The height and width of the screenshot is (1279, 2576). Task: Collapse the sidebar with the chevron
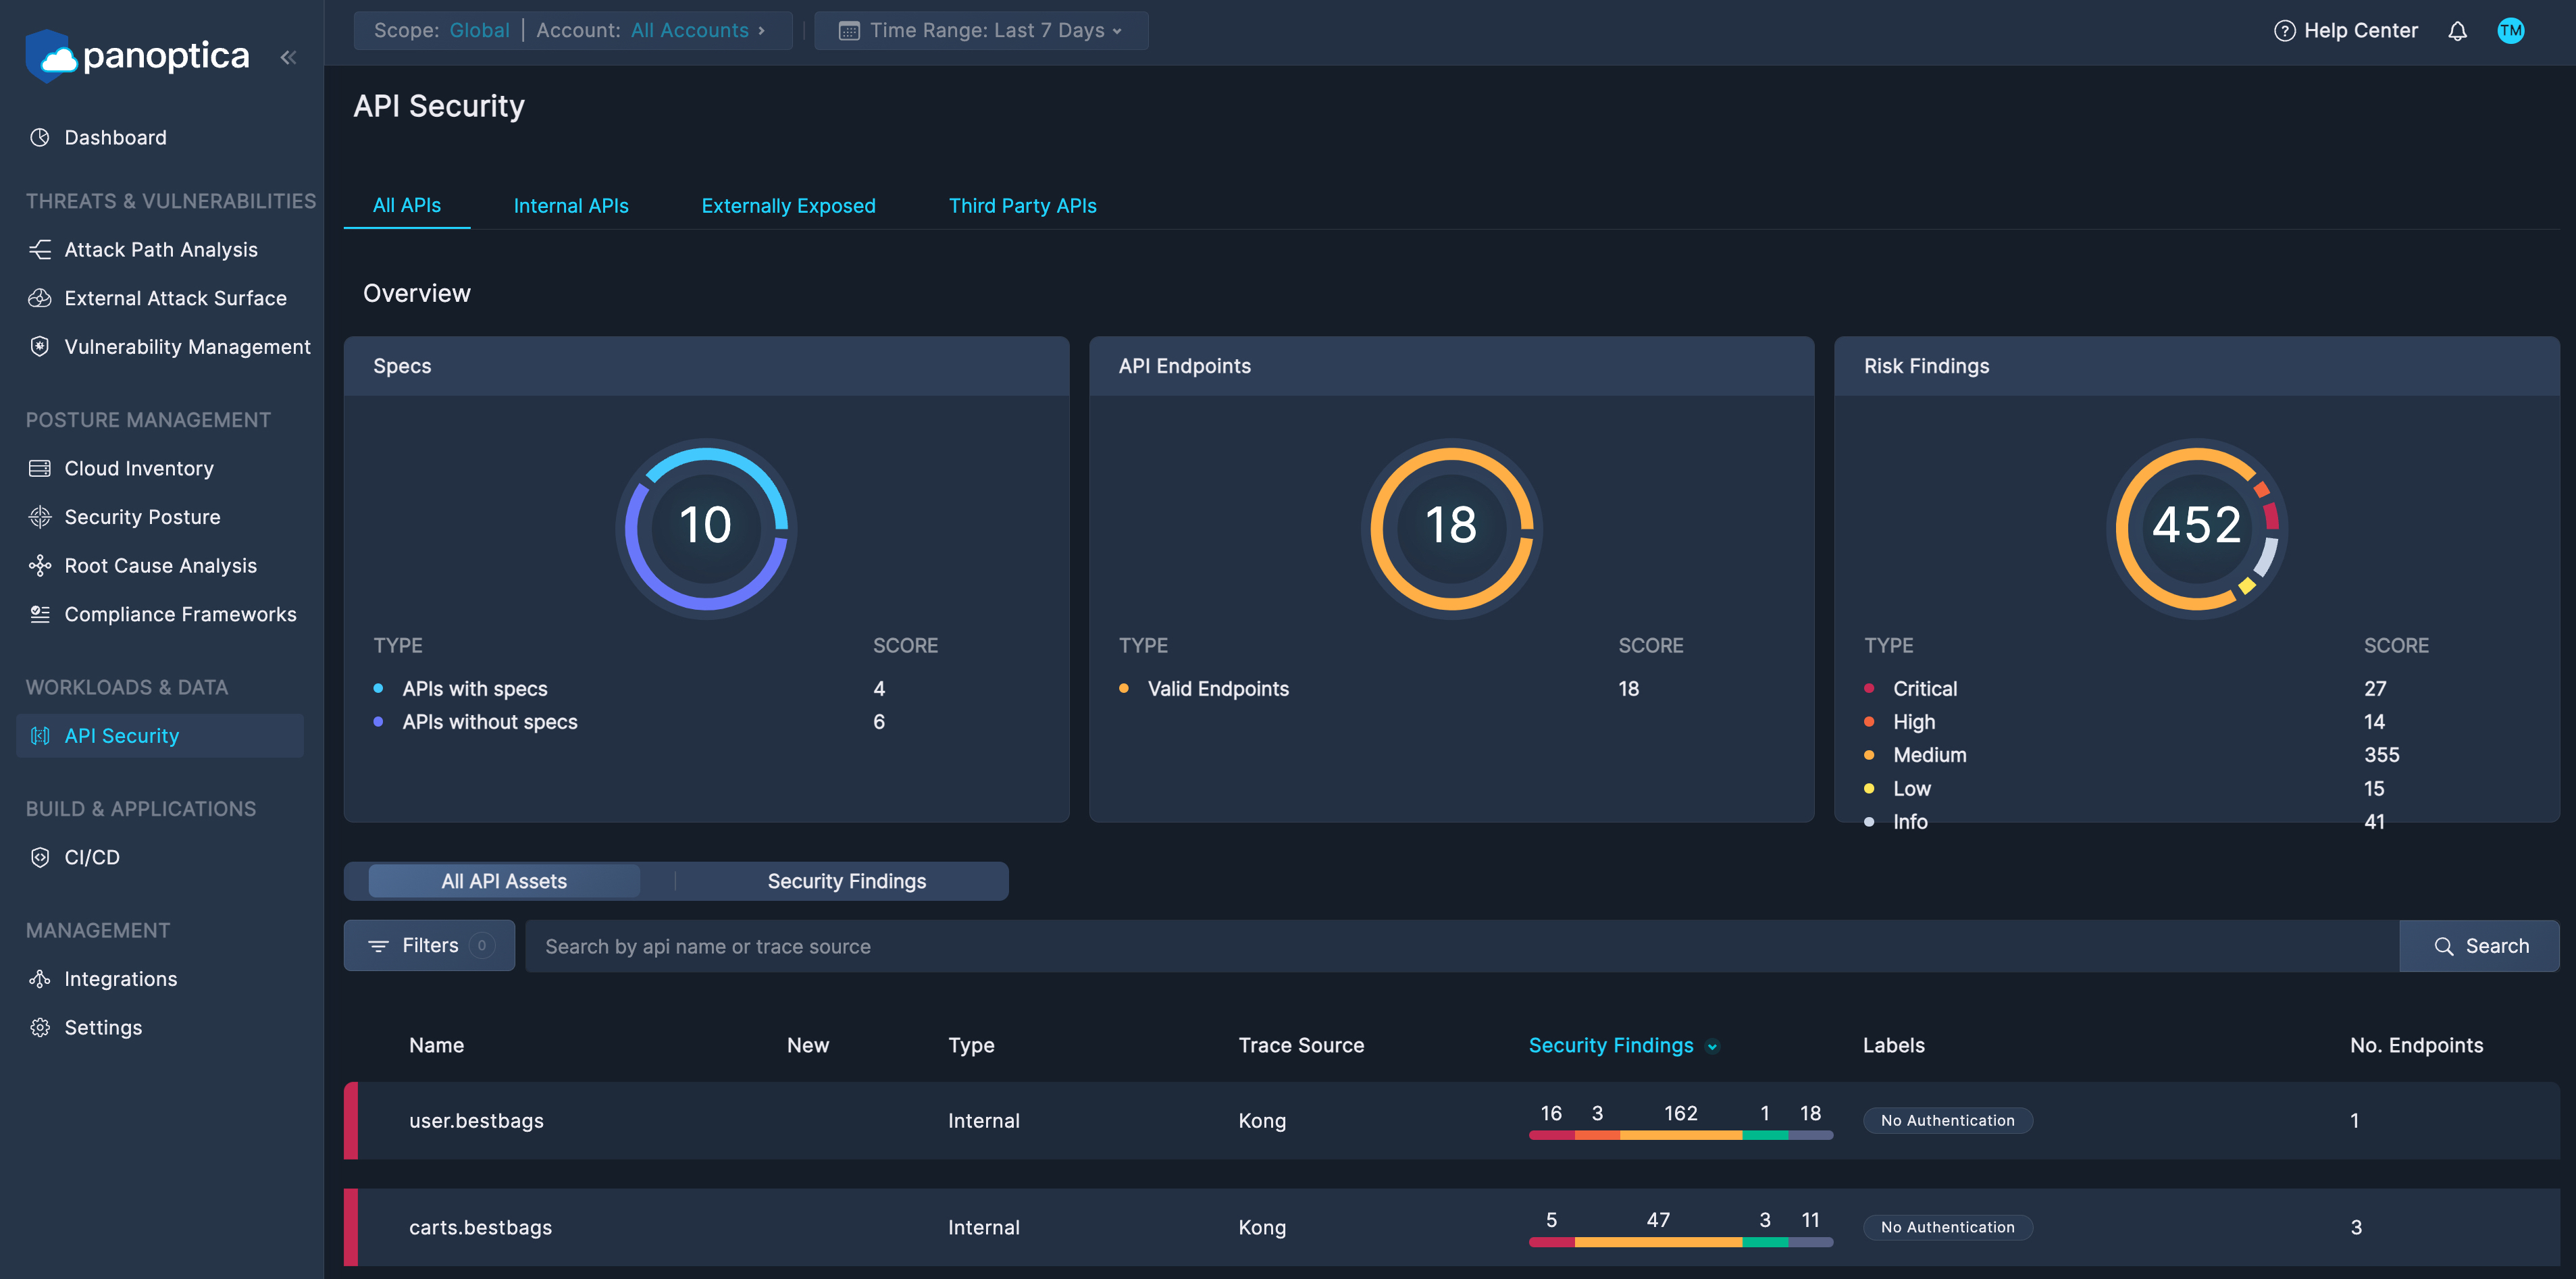coord(289,57)
